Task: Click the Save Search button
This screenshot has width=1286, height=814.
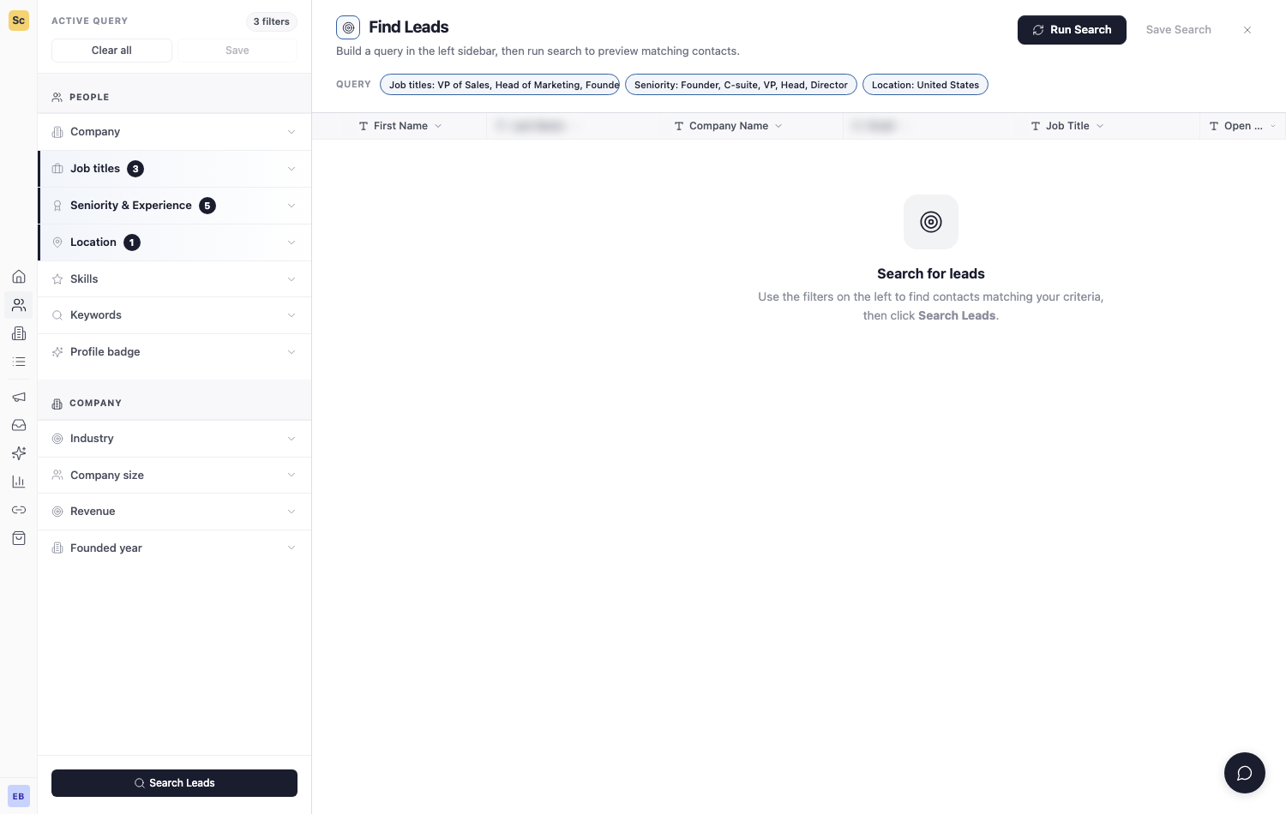Action: coord(1178,30)
